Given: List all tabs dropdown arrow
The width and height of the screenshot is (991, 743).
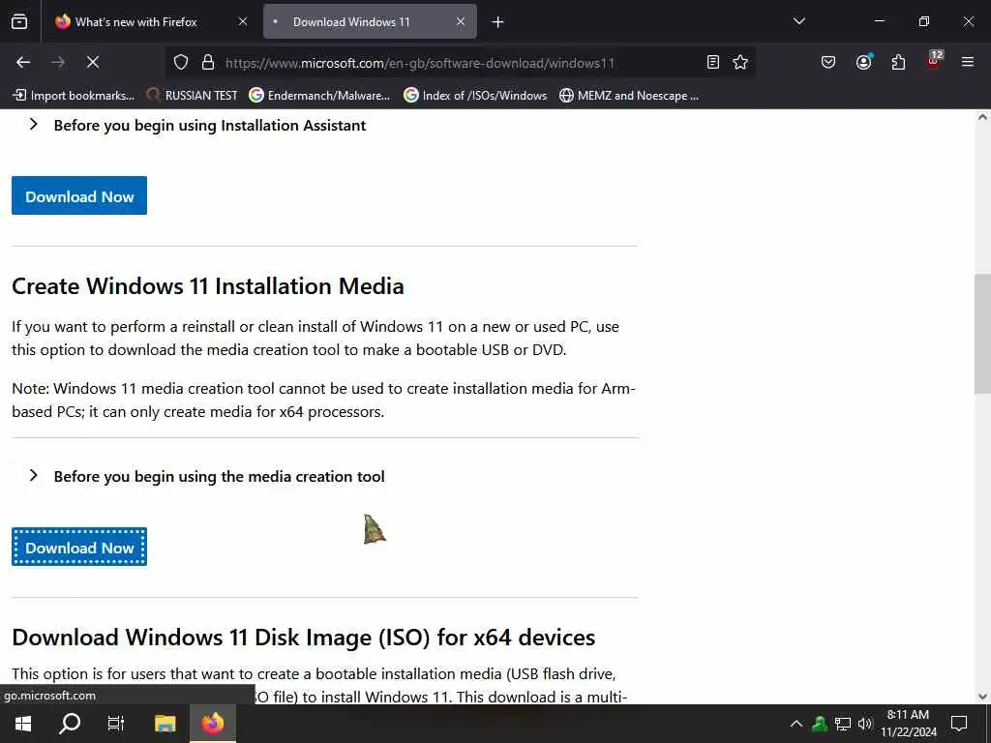Looking at the screenshot, I should click(798, 21).
